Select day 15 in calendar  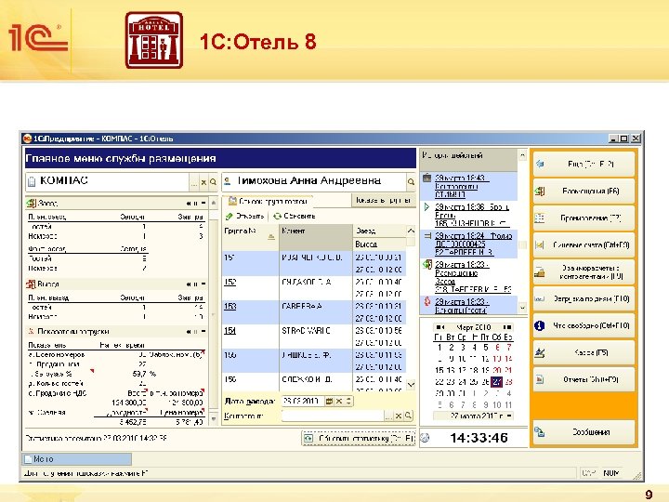(439, 371)
